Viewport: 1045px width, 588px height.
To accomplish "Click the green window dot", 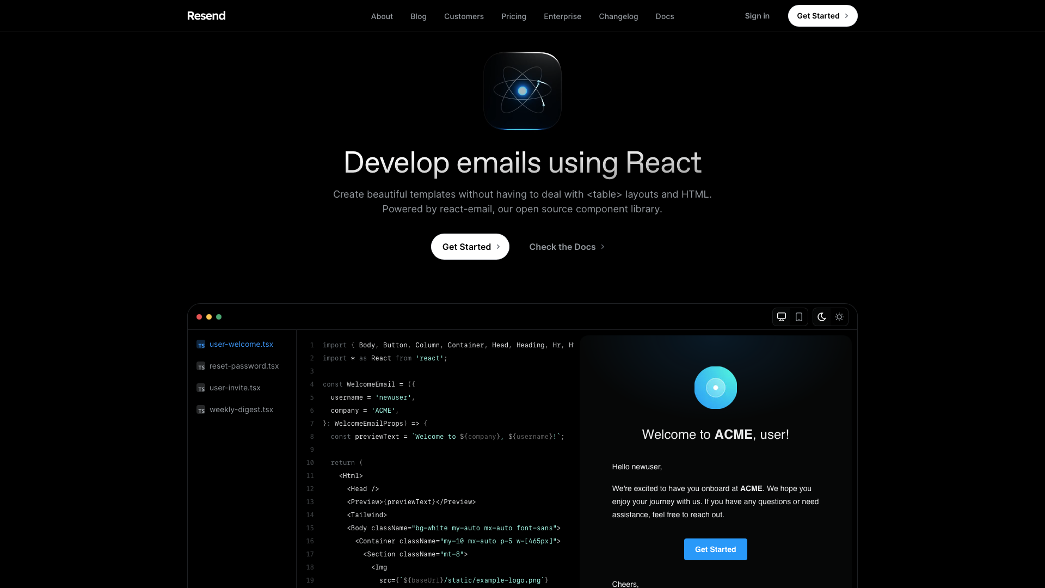I will (219, 317).
